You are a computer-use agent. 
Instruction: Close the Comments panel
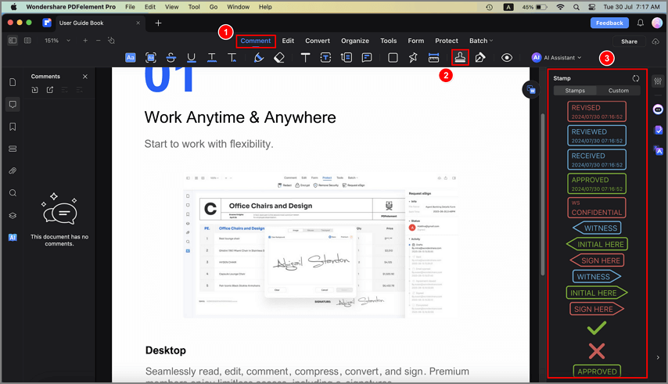click(x=85, y=77)
